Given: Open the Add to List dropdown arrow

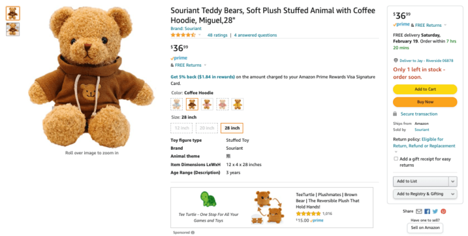Looking at the screenshot, I should coord(452,181).
